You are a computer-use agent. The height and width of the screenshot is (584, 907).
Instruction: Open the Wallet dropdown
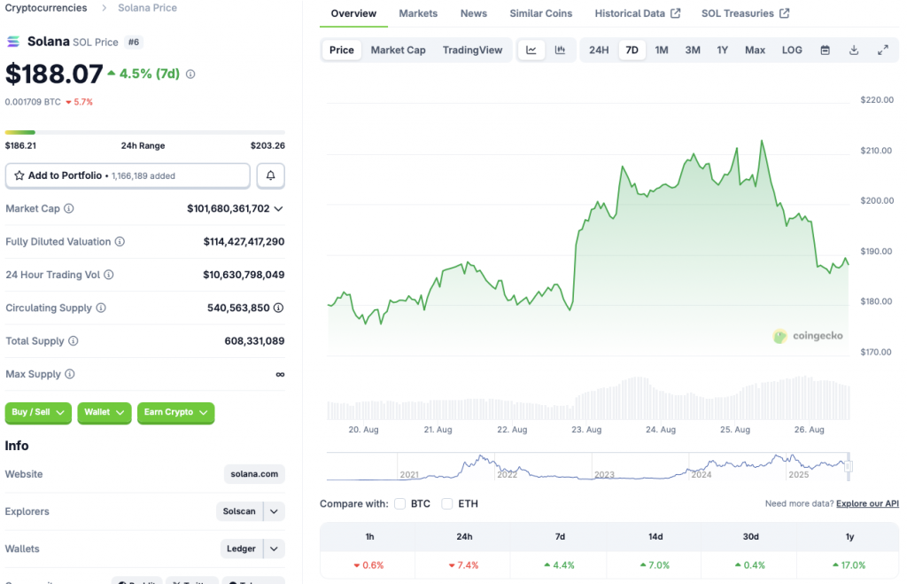105,412
